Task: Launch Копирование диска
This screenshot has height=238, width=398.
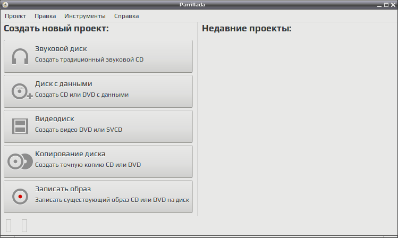Action: 98,161
